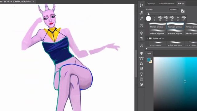Choose the highlighted Жесткая круглая brush
197x111 pixels.
[x=175, y=26]
